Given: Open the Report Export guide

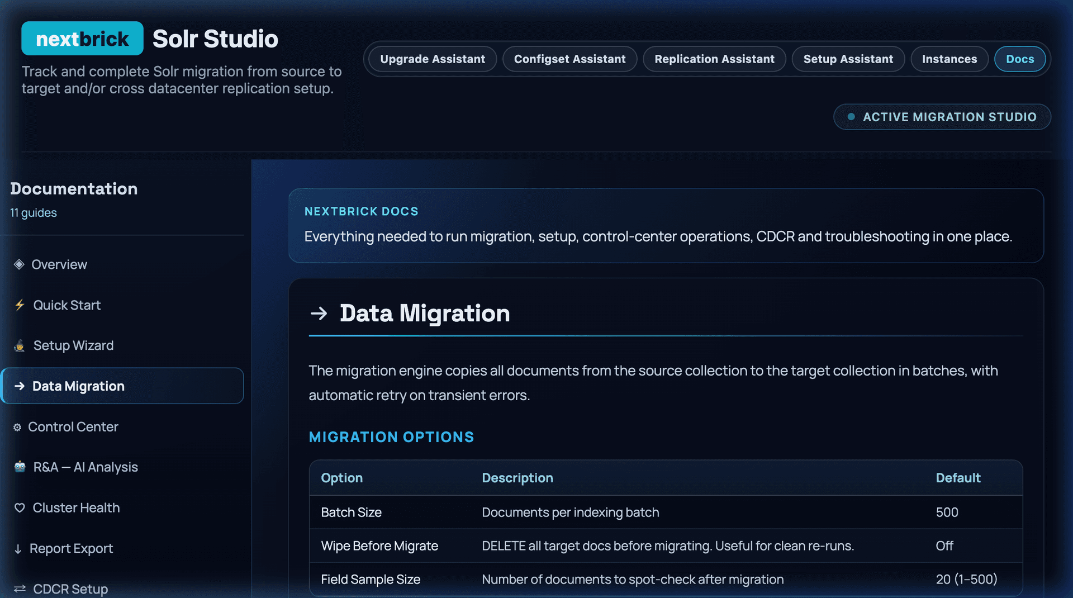Looking at the screenshot, I should [122, 549].
